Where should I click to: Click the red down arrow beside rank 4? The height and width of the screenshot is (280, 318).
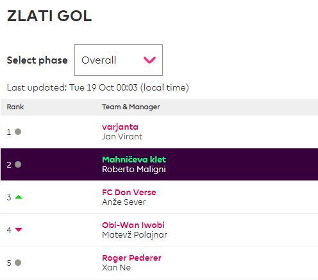pyautogui.click(x=19, y=230)
